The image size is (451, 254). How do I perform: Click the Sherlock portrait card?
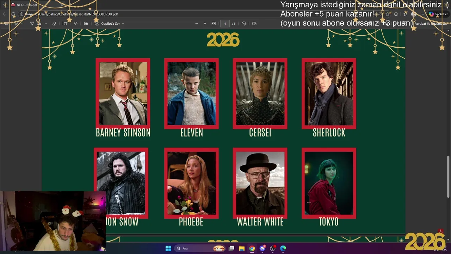(329, 93)
